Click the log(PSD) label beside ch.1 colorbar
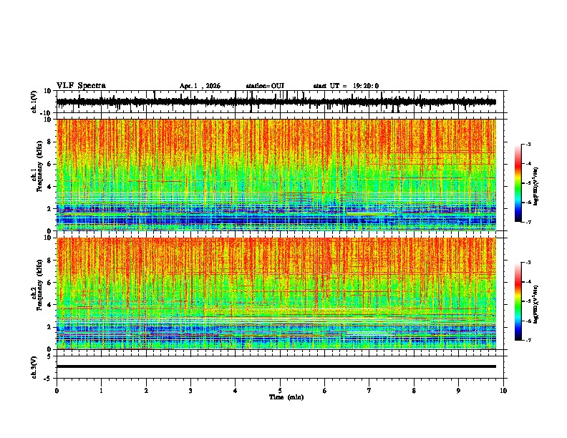This screenshot has height=438, width=567. (x=536, y=187)
